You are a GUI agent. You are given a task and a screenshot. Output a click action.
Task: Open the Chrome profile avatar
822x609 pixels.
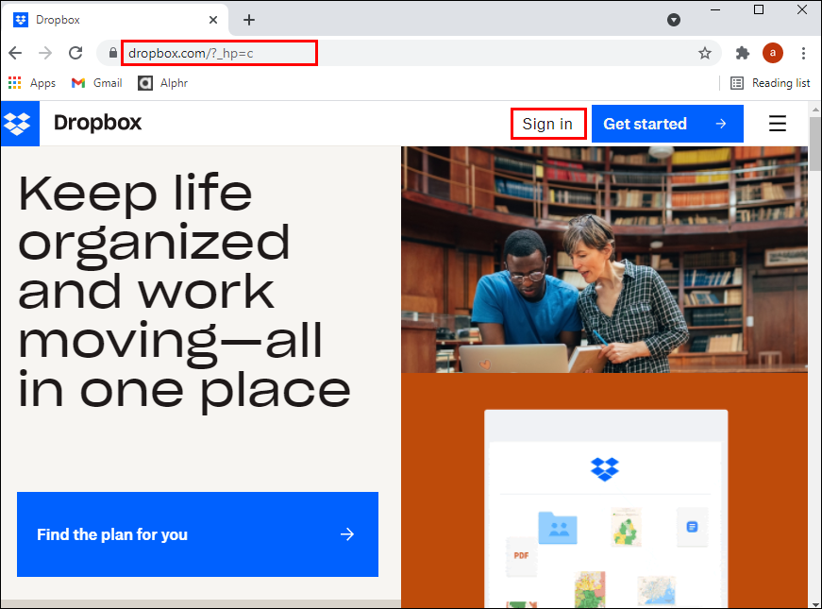coord(773,53)
